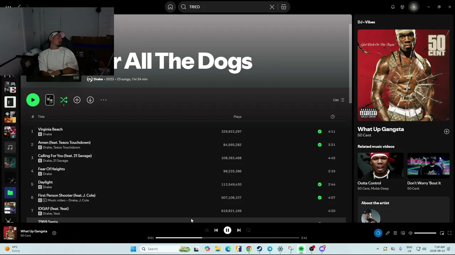Click the duration clock column header
This screenshot has width=455, height=255.
click(333, 117)
